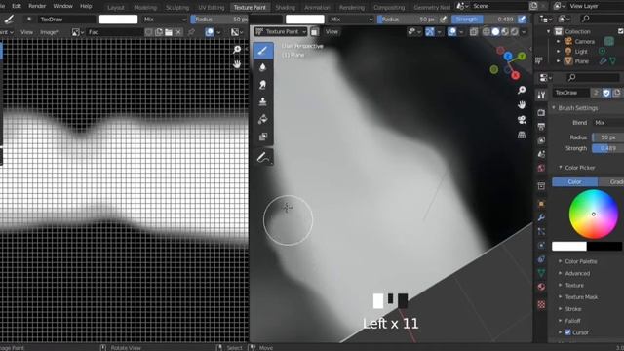Switch to rendered viewport shading
The width and height of the screenshot is (624, 351).
tap(515, 32)
